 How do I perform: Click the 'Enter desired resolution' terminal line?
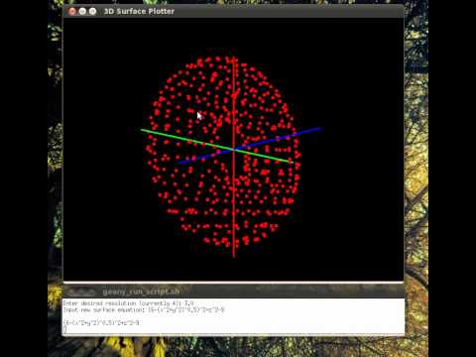click(x=129, y=303)
